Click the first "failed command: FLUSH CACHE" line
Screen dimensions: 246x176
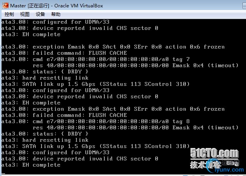[x=64, y=53]
